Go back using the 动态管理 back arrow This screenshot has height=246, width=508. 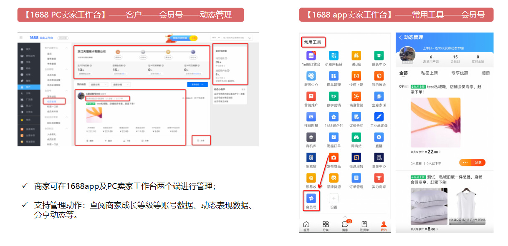(x=400, y=38)
